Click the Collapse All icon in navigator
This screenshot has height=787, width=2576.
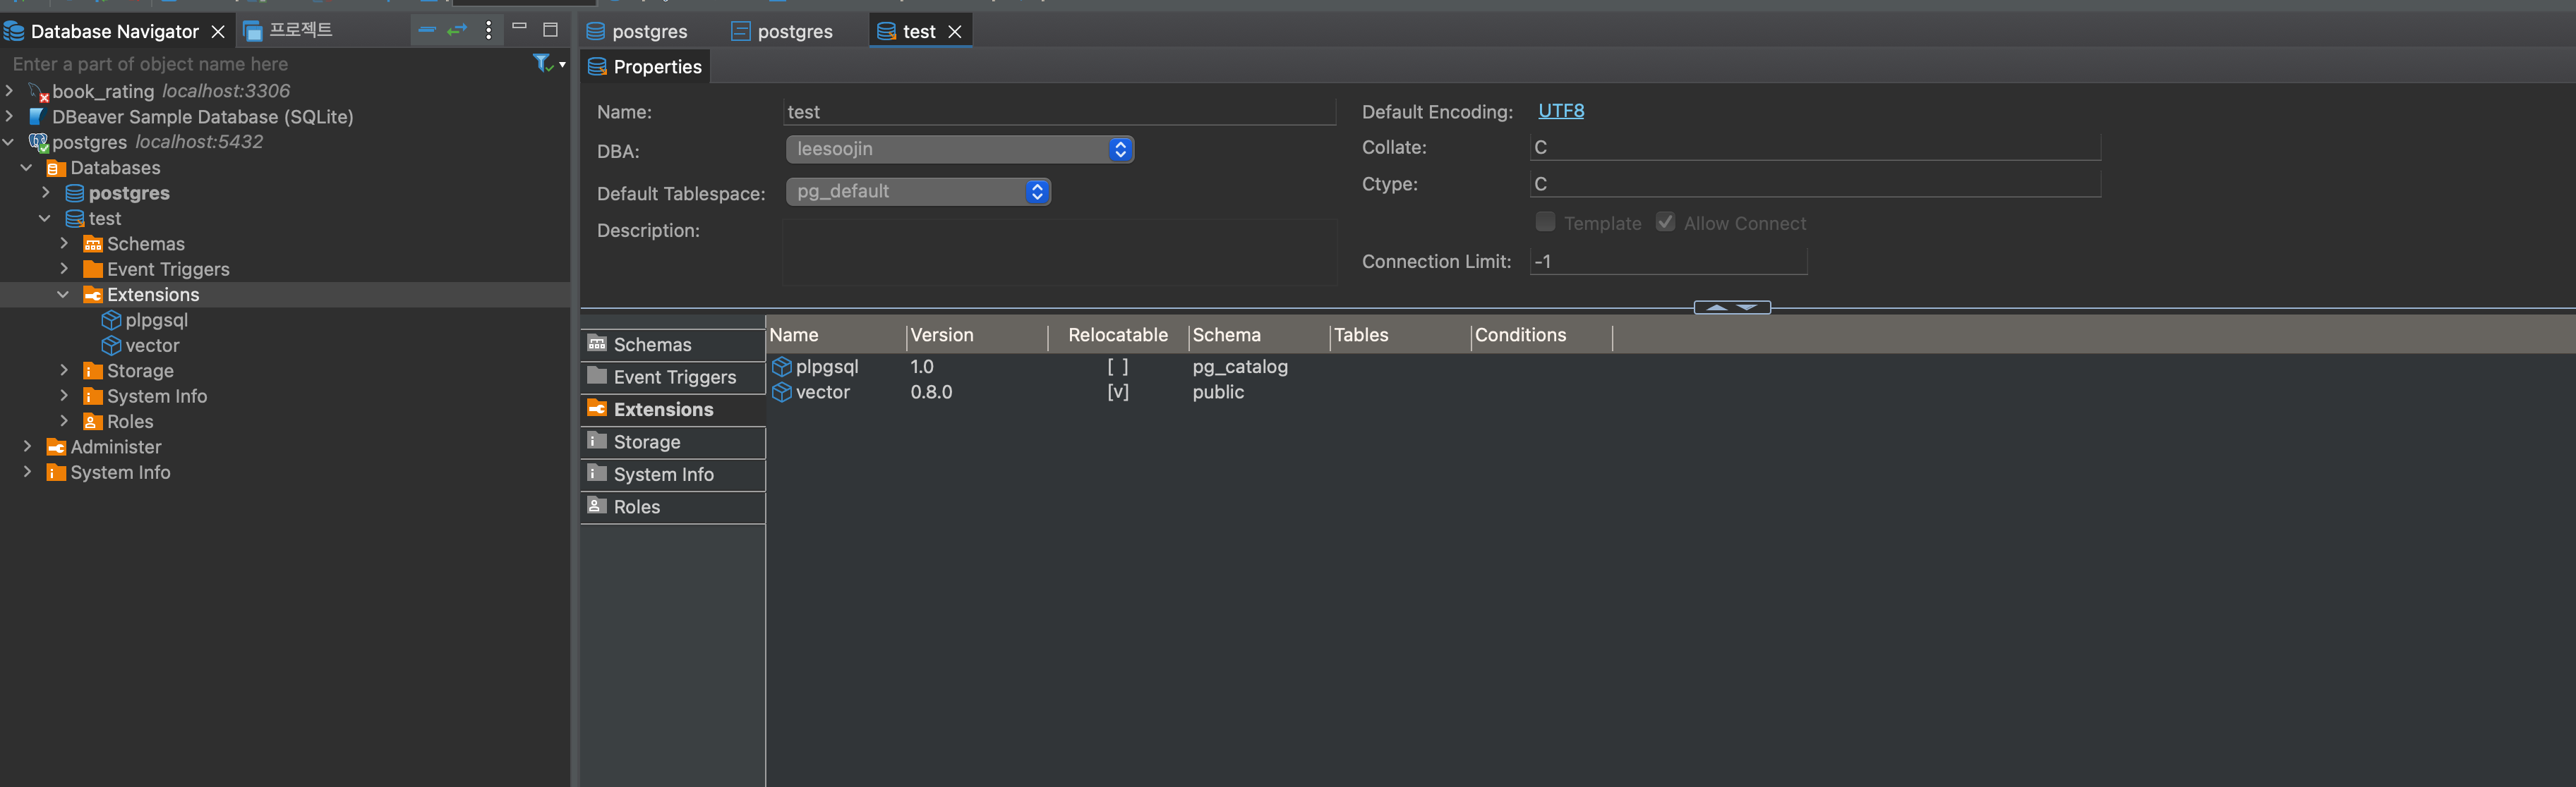coord(427,30)
